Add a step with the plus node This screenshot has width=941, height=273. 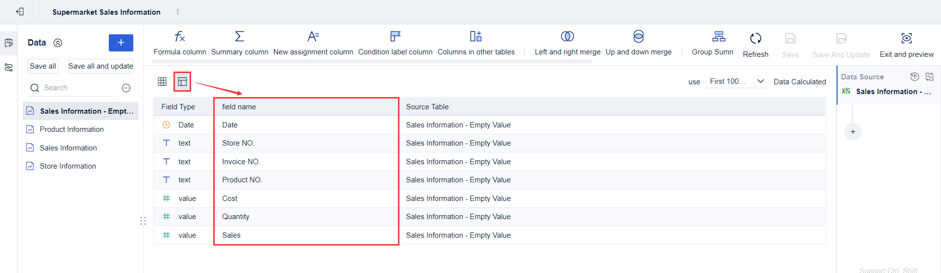tap(853, 132)
